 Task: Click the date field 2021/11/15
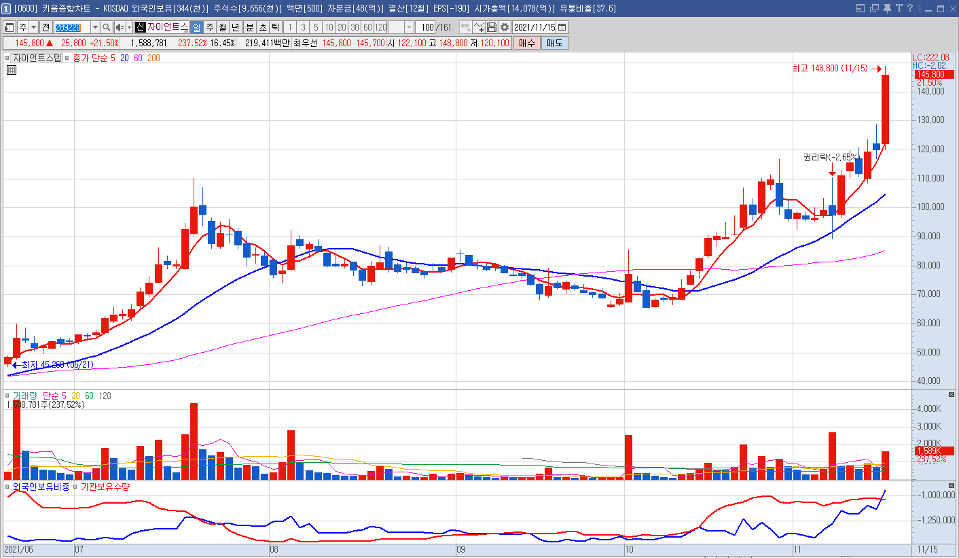tap(535, 27)
